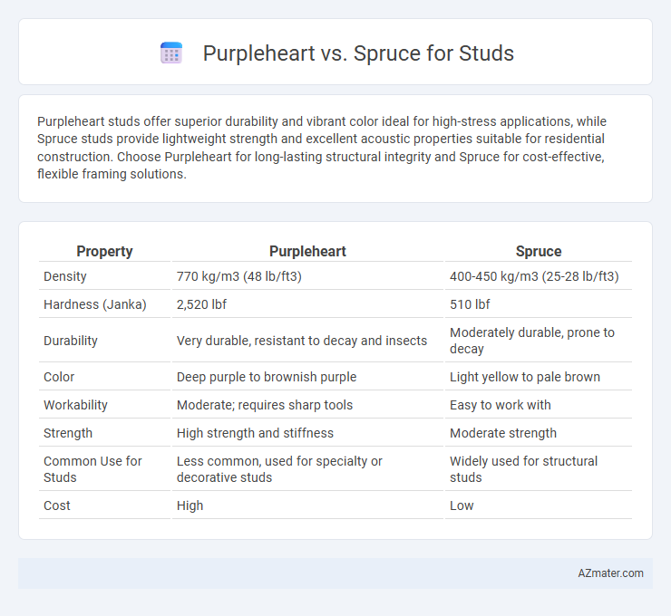The image size is (671, 616).
Task: Click the Cost row label
Action: click(x=57, y=505)
